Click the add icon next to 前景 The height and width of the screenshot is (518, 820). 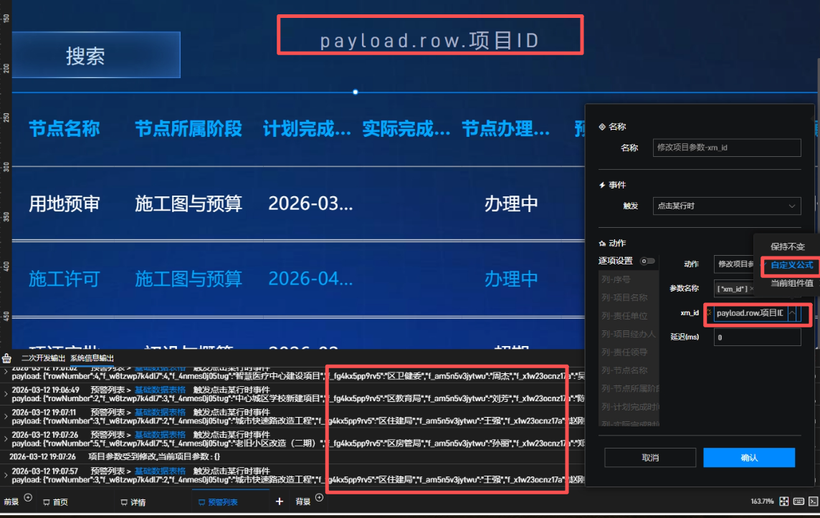click(x=28, y=497)
